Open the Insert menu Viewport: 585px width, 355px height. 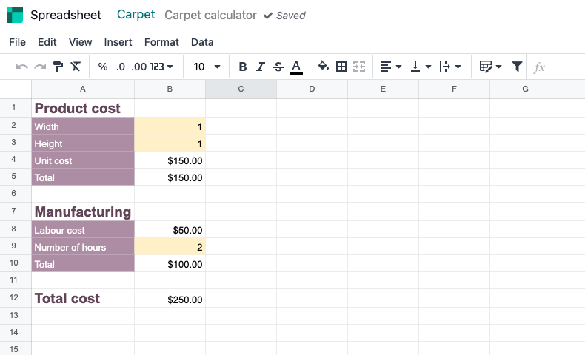coord(118,42)
